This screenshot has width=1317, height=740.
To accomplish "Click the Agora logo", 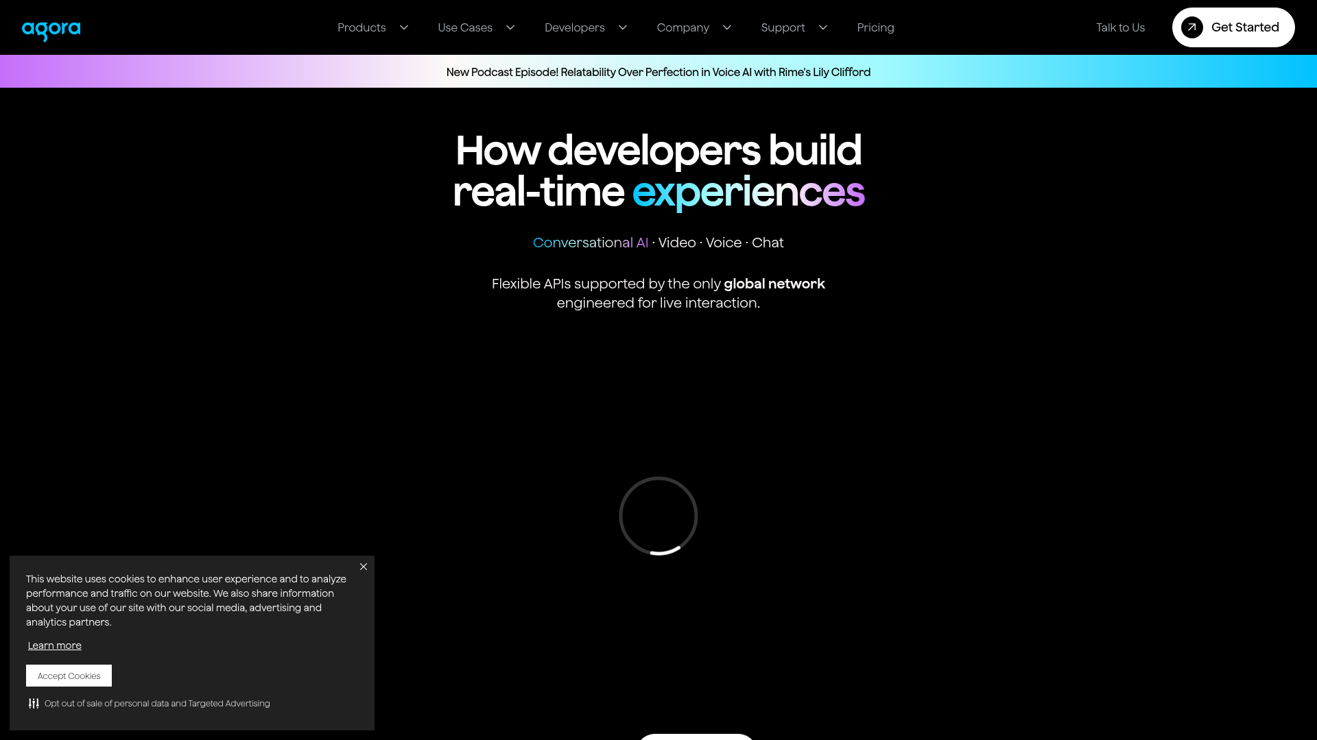I will pyautogui.click(x=51, y=29).
